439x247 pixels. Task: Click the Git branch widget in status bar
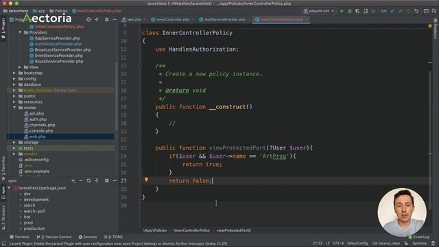point(386,244)
